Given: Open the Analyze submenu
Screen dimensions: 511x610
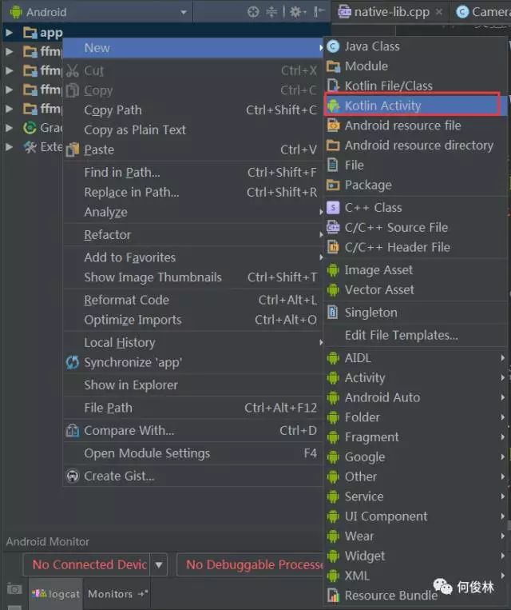Looking at the screenshot, I should [x=193, y=212].
